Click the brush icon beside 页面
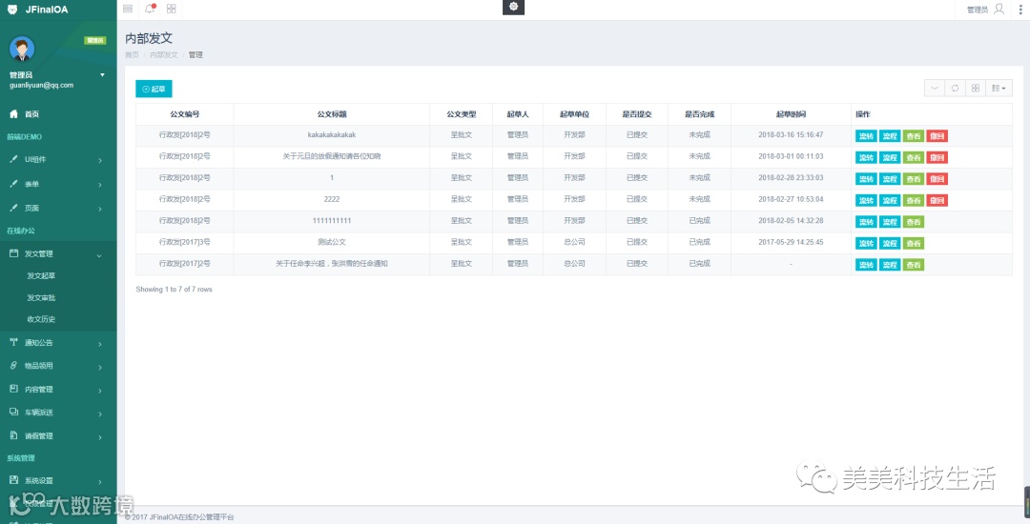The image size is (1030, 524). (x=13, y=208)
